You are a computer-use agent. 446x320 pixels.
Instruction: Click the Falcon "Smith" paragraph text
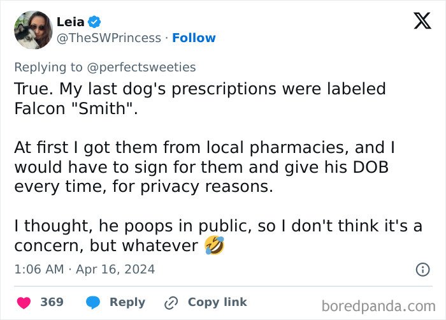(199, 99)
